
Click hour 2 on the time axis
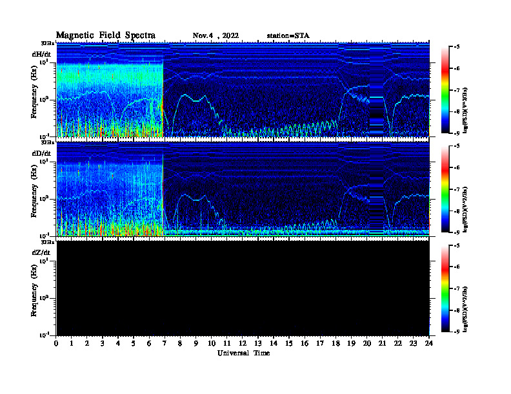pyautogui.click(x=87, y=343)
